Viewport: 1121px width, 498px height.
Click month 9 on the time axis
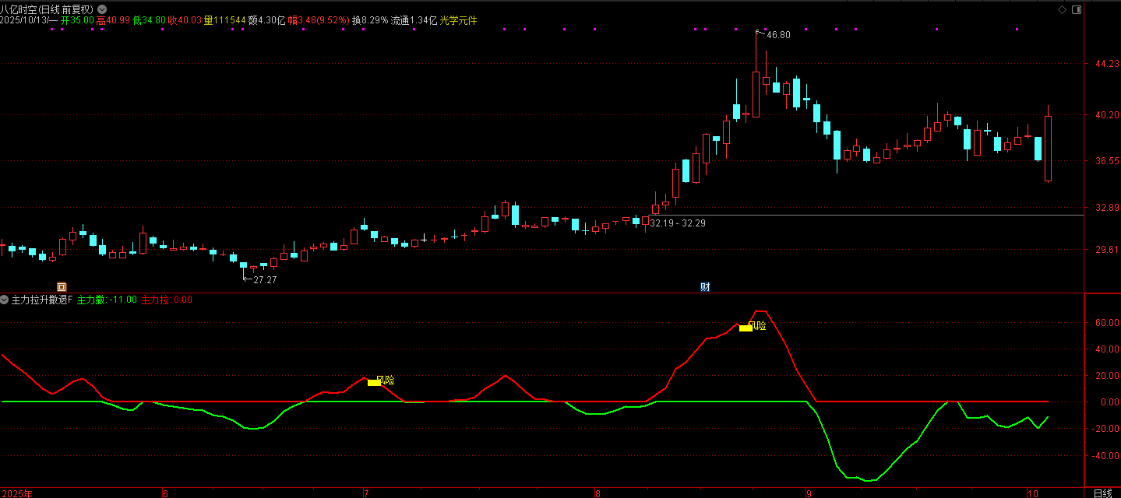[x=809, y=493]
